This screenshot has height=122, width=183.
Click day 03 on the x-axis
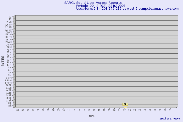pos(28,110)
